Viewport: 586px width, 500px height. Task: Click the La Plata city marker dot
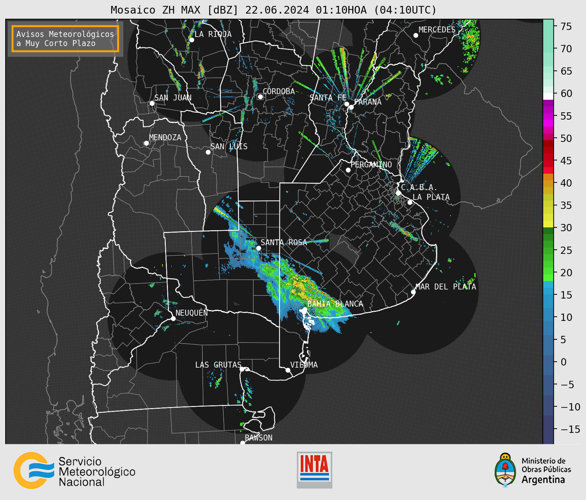[x=410, y=202]
